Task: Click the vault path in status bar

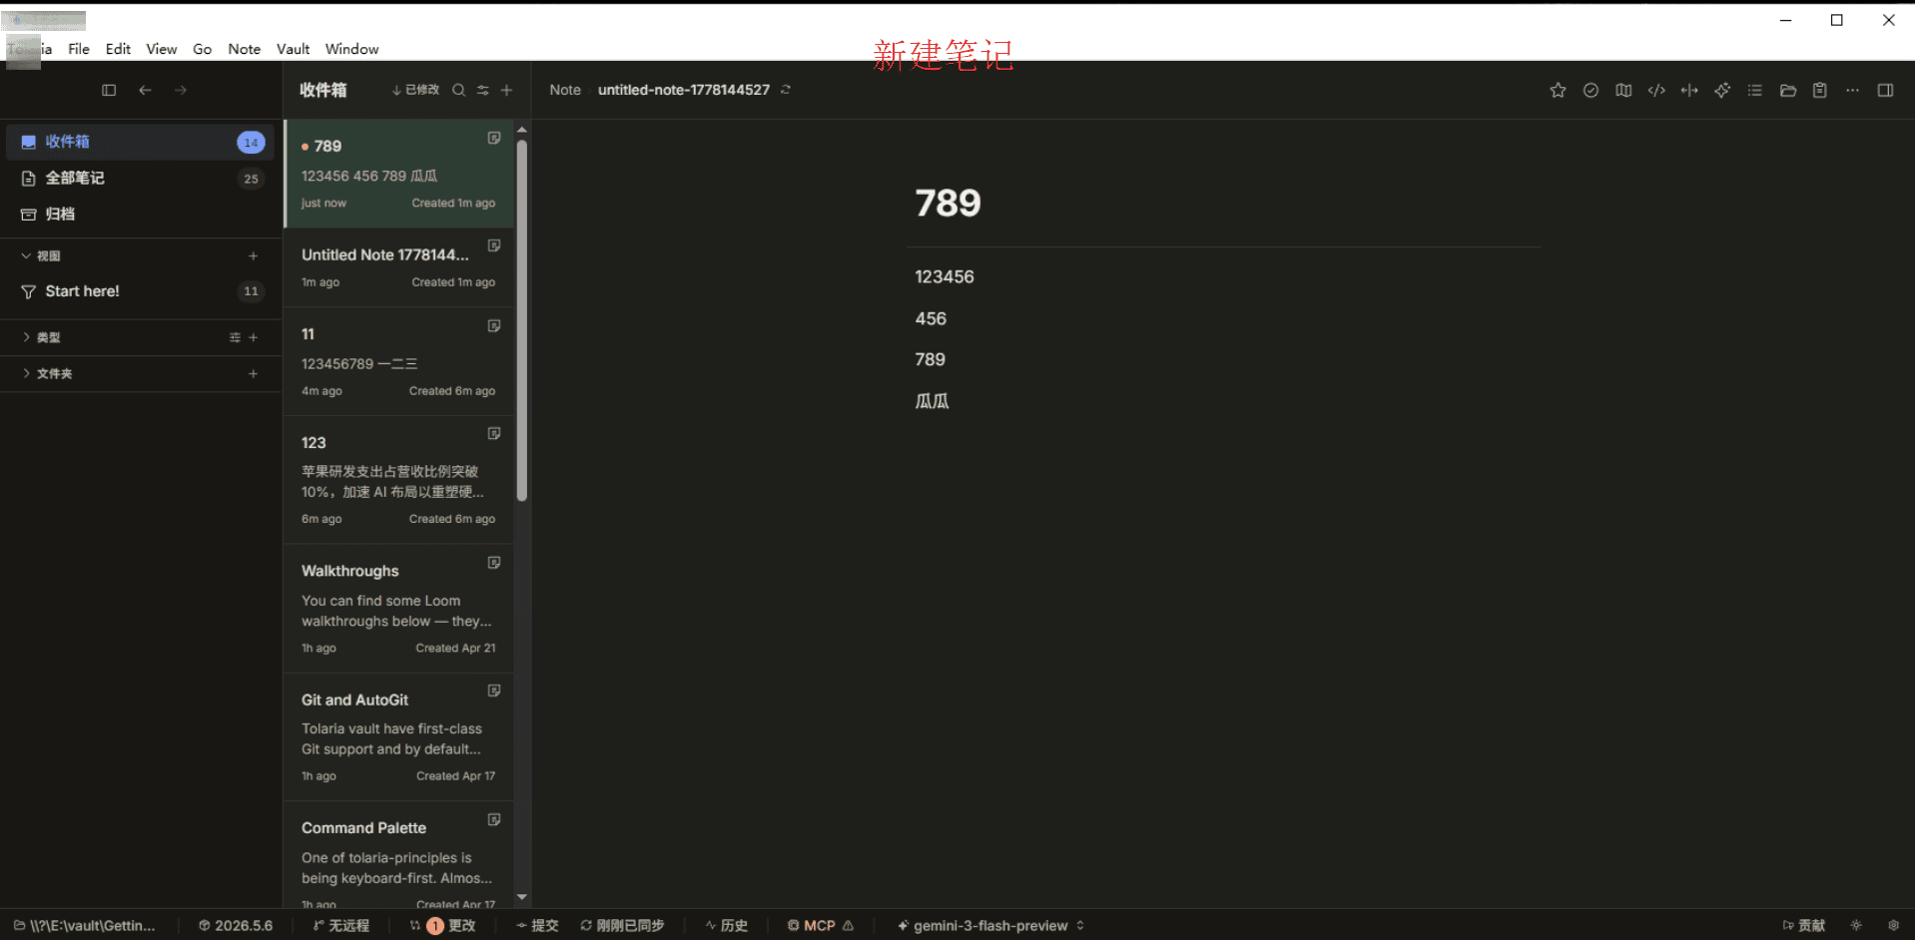Action: tap(85, 926)
